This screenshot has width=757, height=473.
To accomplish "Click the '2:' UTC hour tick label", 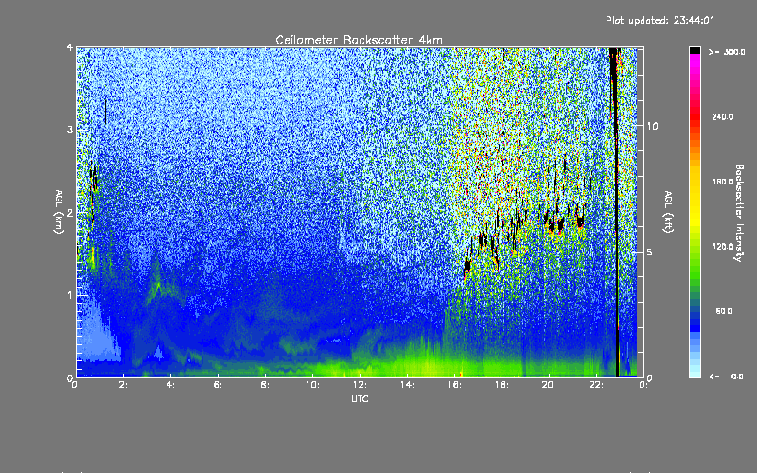I will [x=123, y=385].
